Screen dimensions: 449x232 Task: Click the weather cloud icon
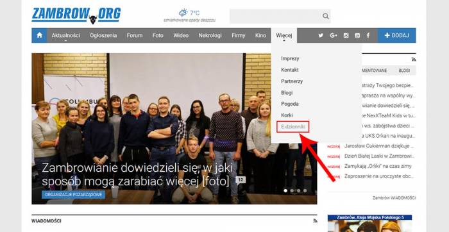click(x=183, y=13)
